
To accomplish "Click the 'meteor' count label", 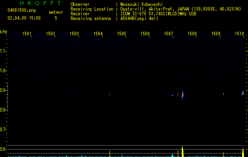I will [x=56, y=12].
